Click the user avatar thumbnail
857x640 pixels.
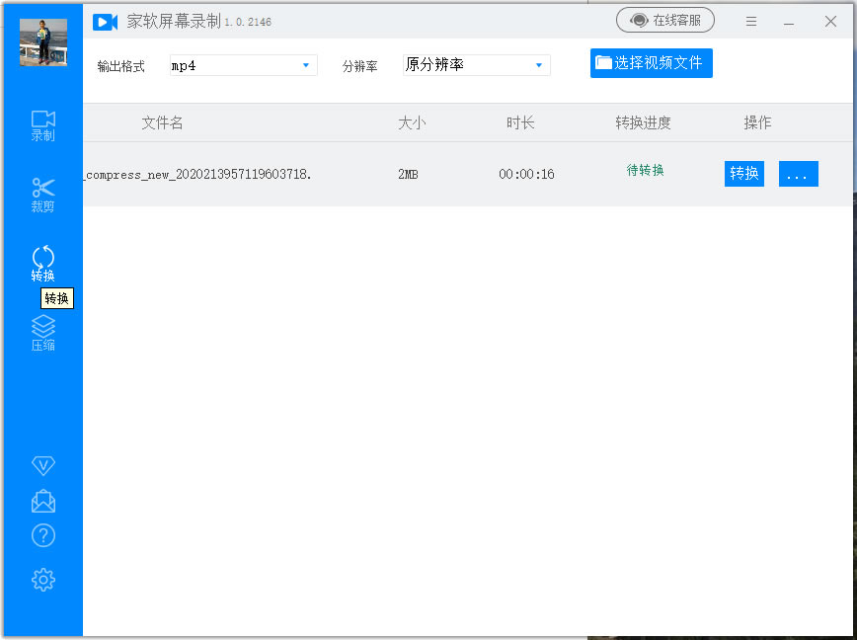(x=42, y=41)
